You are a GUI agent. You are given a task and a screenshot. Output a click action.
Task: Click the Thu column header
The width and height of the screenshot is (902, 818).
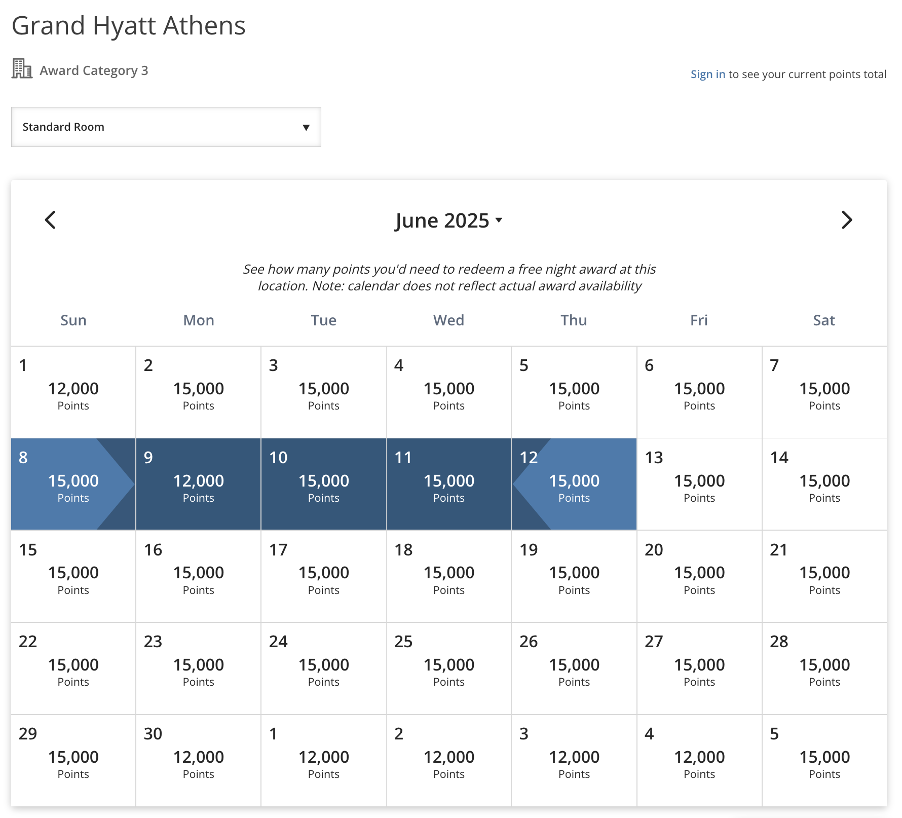point(574,320)
